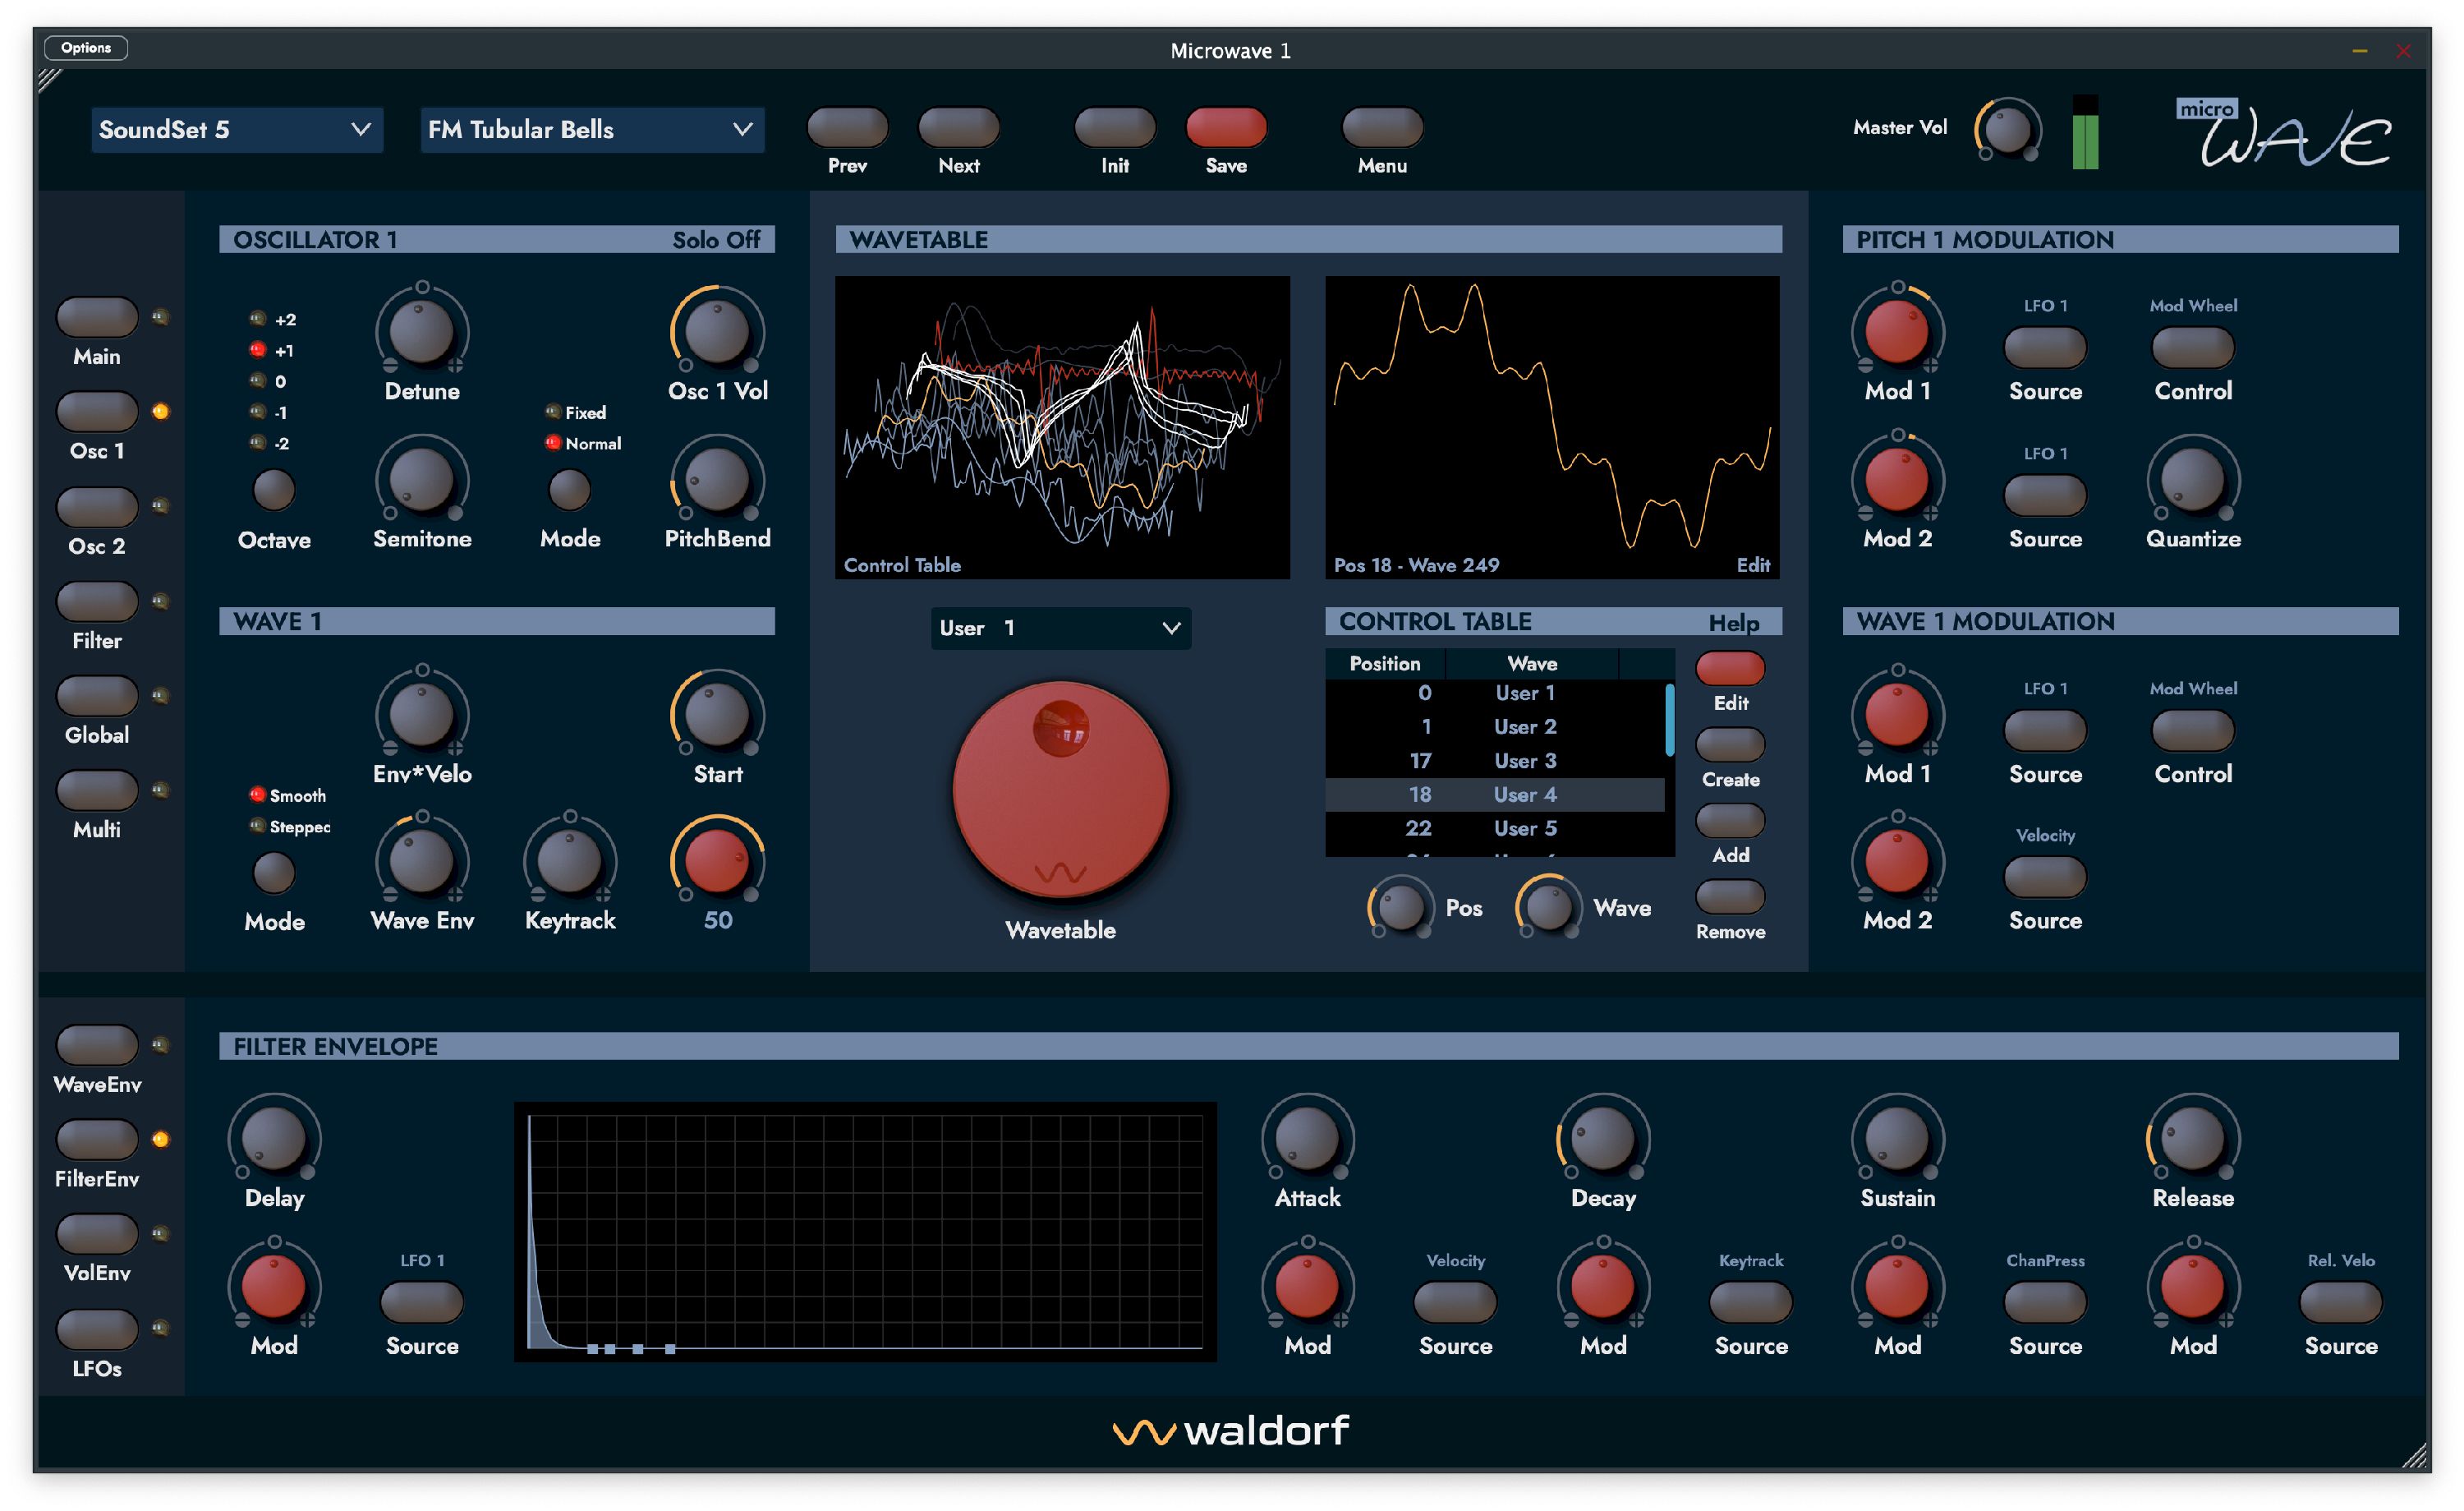
Task: Open the FM Tubular Bells preset dropdown
Action: coord(592,130)
